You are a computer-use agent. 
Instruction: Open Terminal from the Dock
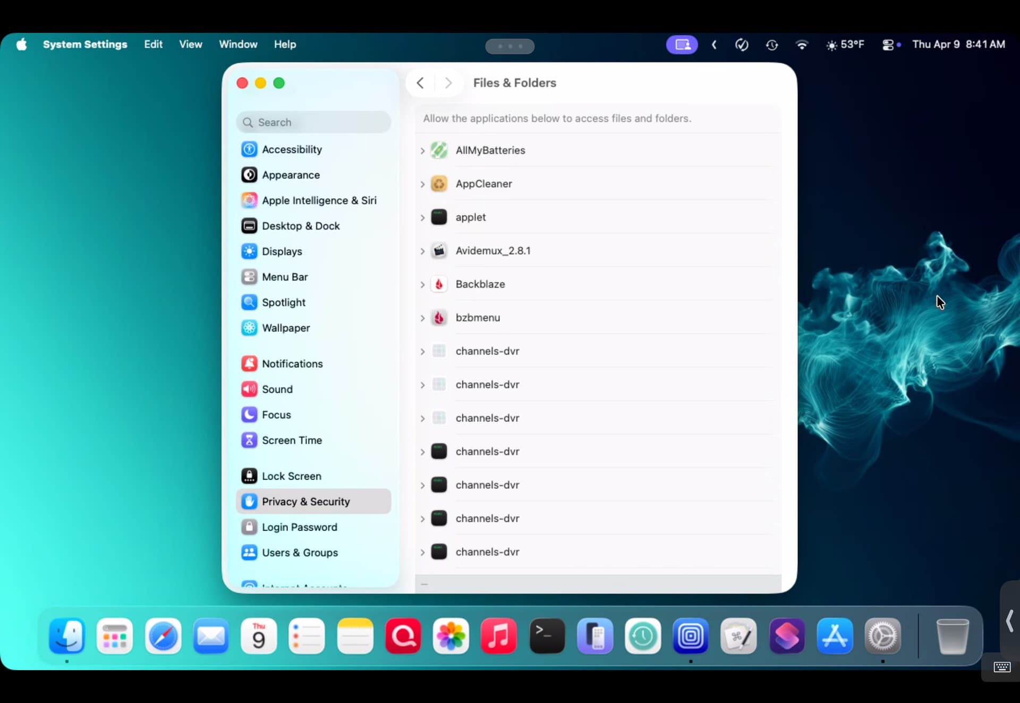(x=547, y=636)
